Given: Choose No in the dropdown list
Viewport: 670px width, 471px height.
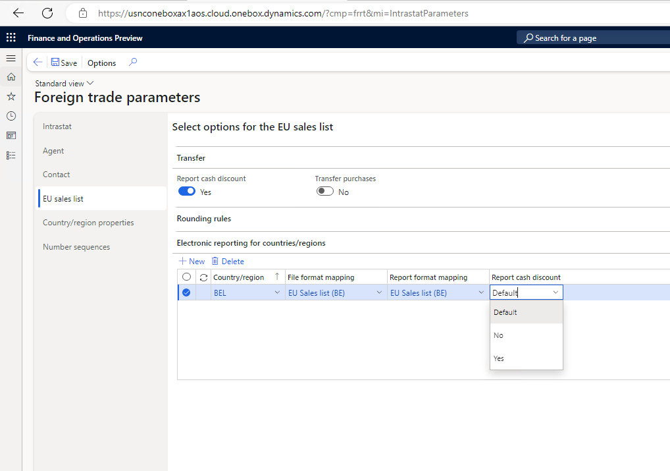Looking at the screenshot, I should [x=527, y=335].
